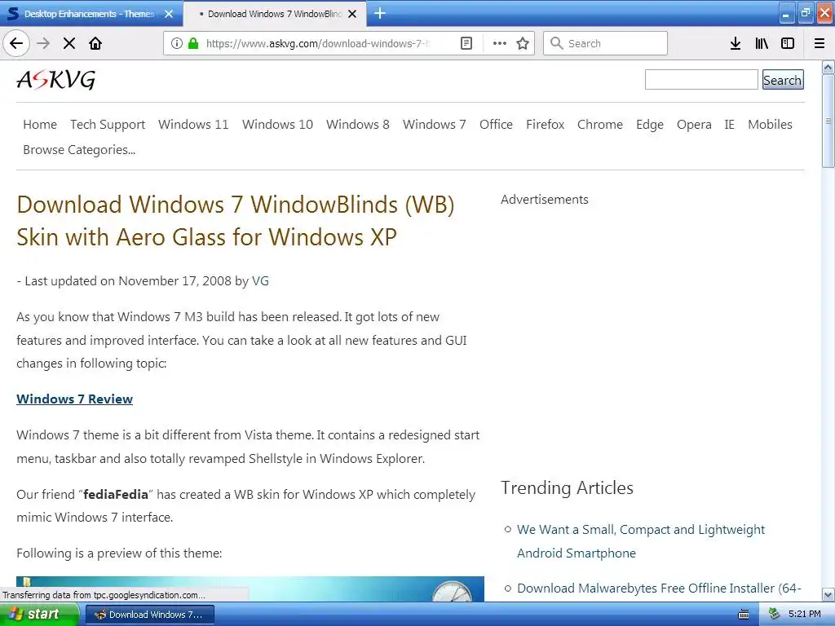Click the theme preview image
Image resolution: width=835 pixels, height=626 pixels.
(250, 589)
